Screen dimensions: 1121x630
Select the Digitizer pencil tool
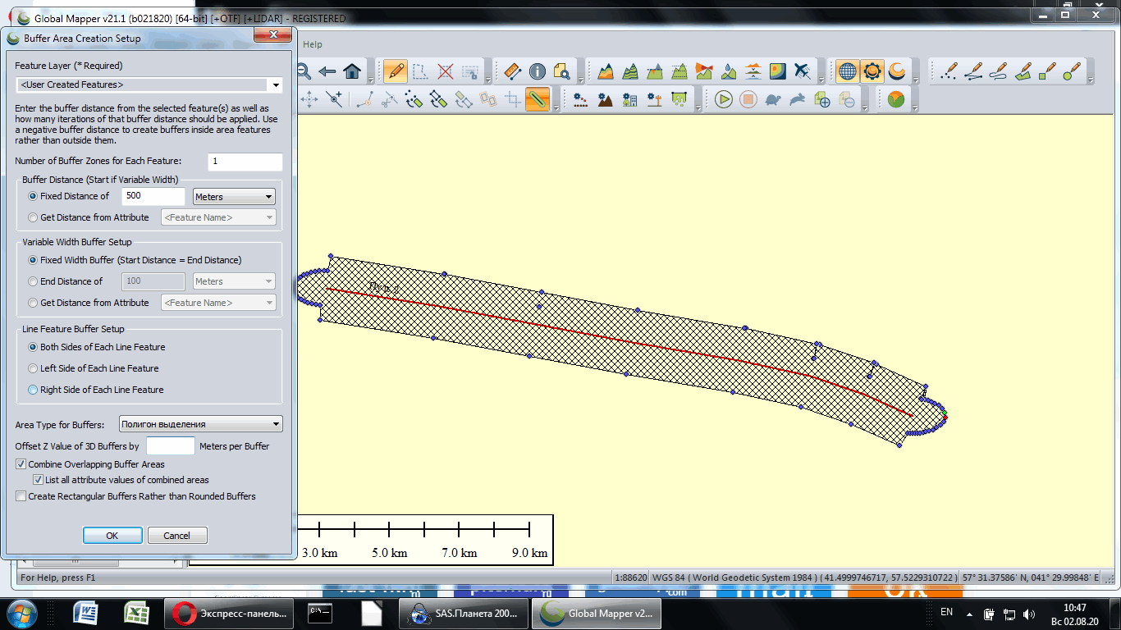pyautogui.click(x=395, y=71)
